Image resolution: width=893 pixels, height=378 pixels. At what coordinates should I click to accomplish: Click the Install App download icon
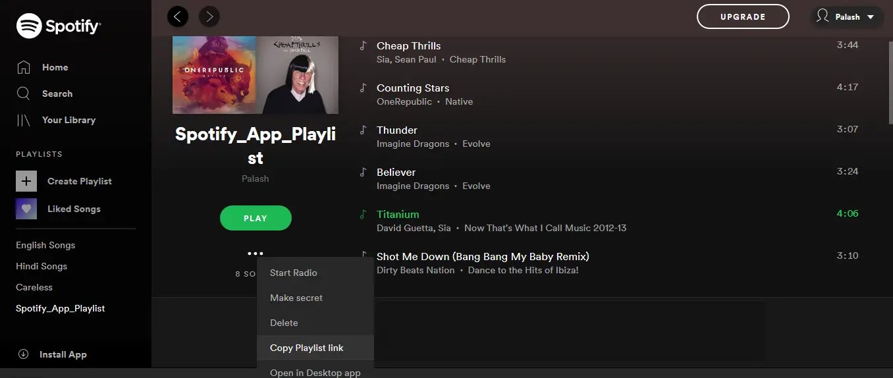(24, 354)
